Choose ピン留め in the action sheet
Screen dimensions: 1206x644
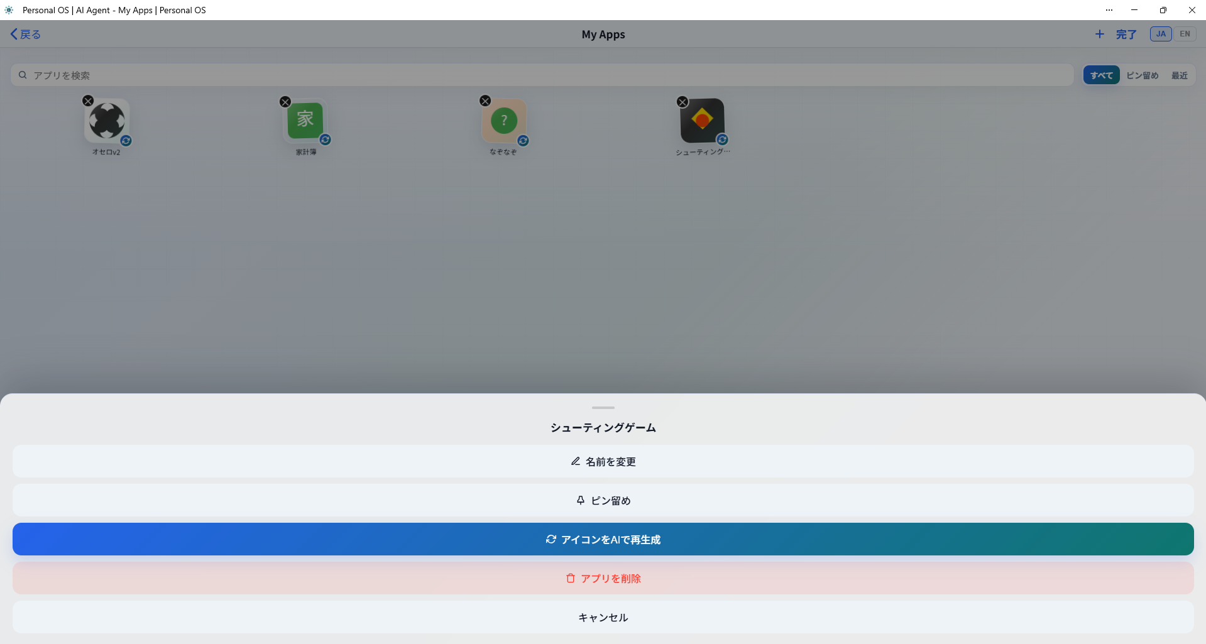[603, 501]
